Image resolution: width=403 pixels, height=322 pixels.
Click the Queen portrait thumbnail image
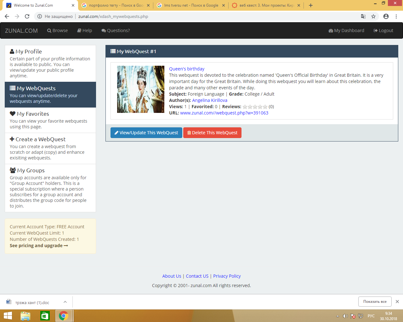(x=141, y=89)
